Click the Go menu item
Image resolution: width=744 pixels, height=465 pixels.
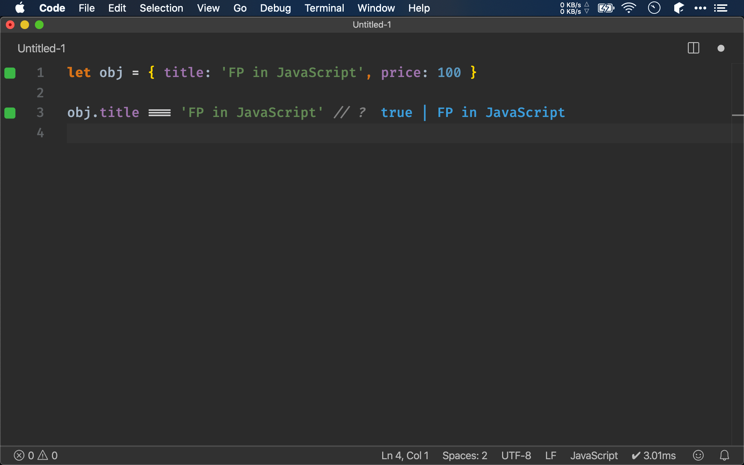point(240,8)
